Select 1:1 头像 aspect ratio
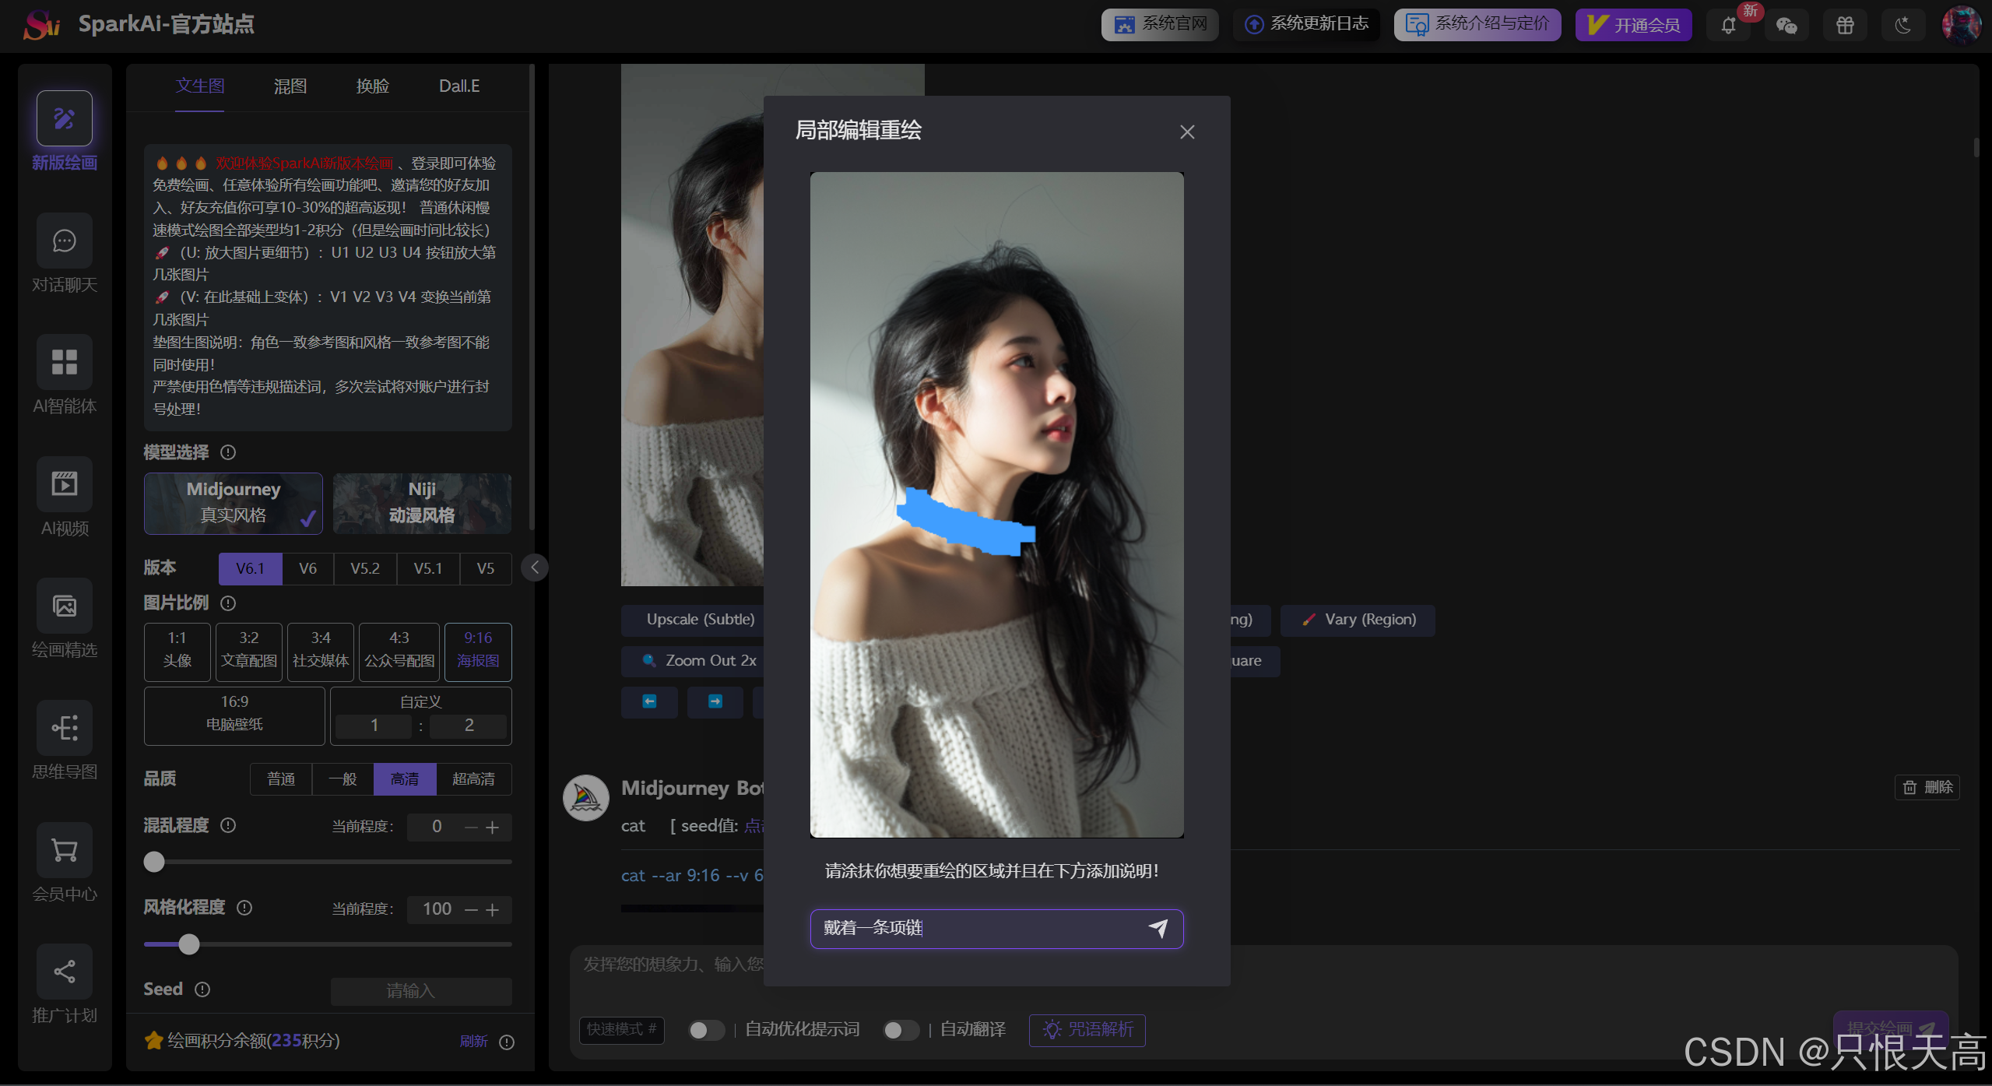The image size is (1992, 1086). click(177, 652)
